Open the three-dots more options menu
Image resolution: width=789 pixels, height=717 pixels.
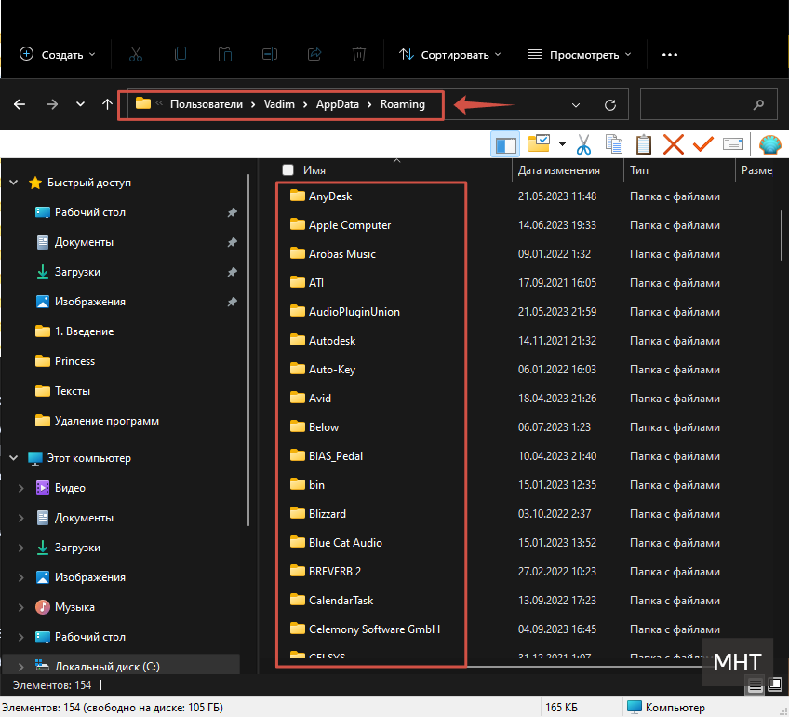pos(669,54)
